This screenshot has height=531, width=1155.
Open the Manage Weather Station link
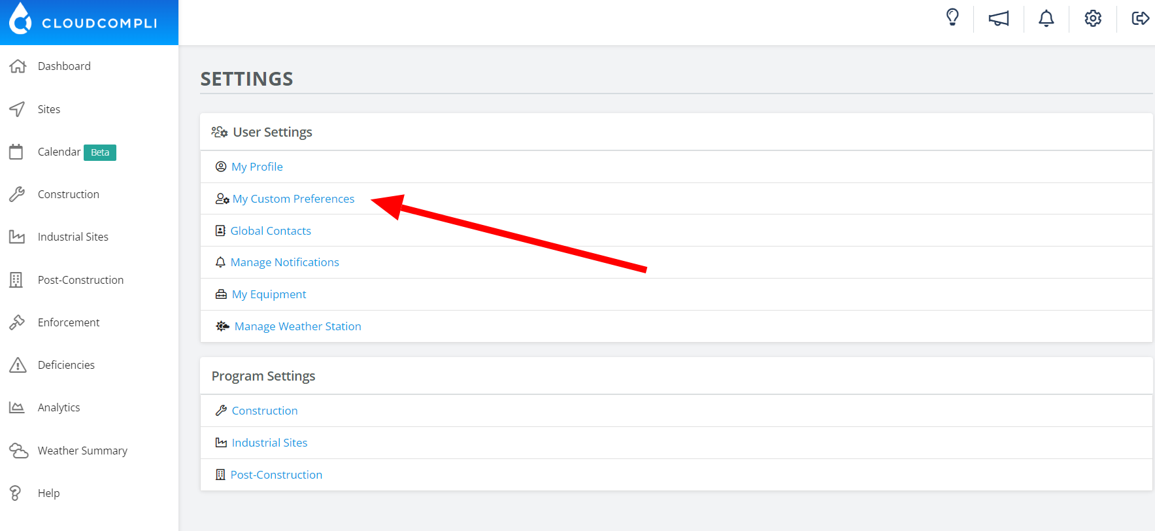pyautogui.click(x=298, y=326)
